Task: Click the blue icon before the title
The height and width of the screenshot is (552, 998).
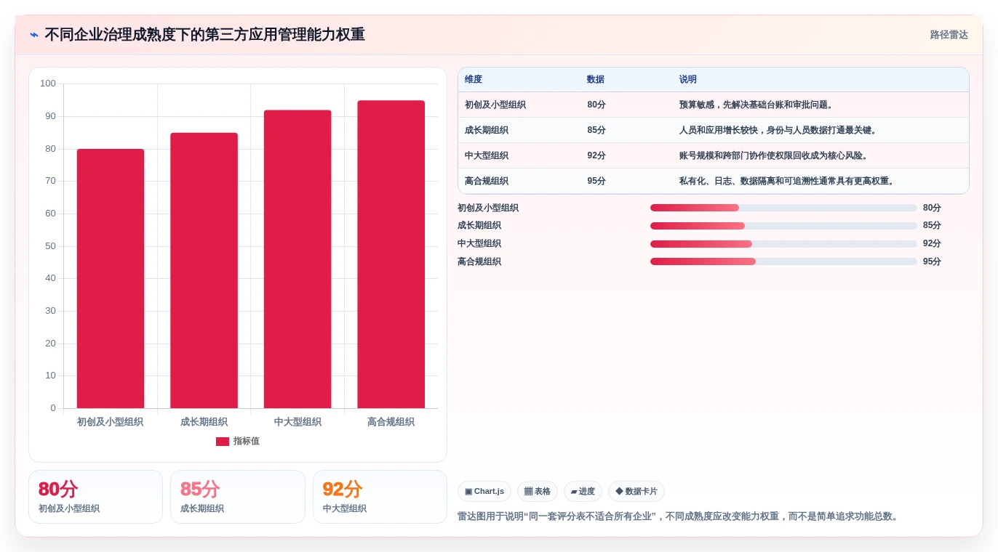Action: click(34, 35)
